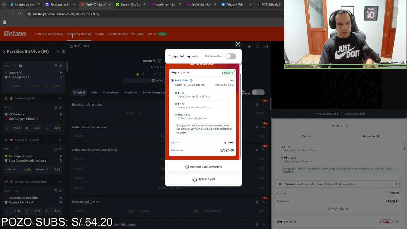Image resolution: width=407 pixels, height=229 pixels.
Task: Open the Goles market tab
Action: click(94, 92)
